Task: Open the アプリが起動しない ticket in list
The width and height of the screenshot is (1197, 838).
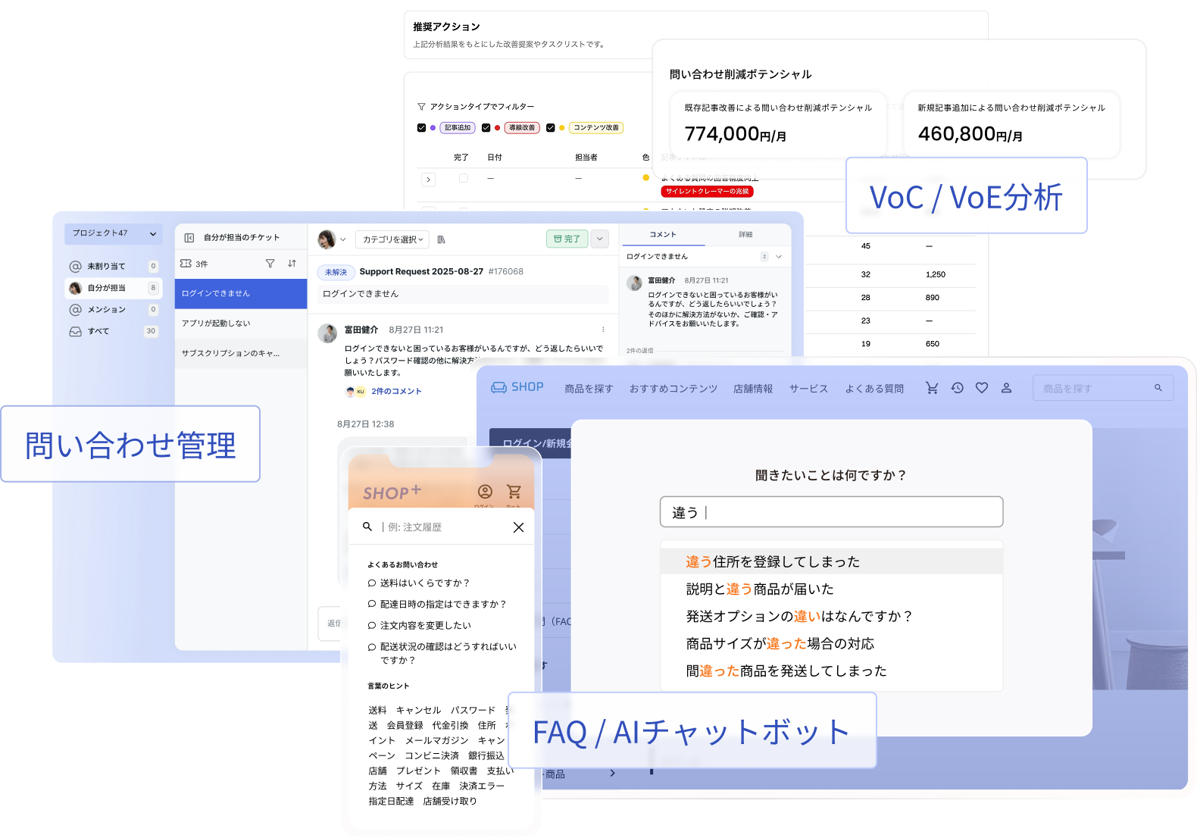Action: click(x=241, y=324)
